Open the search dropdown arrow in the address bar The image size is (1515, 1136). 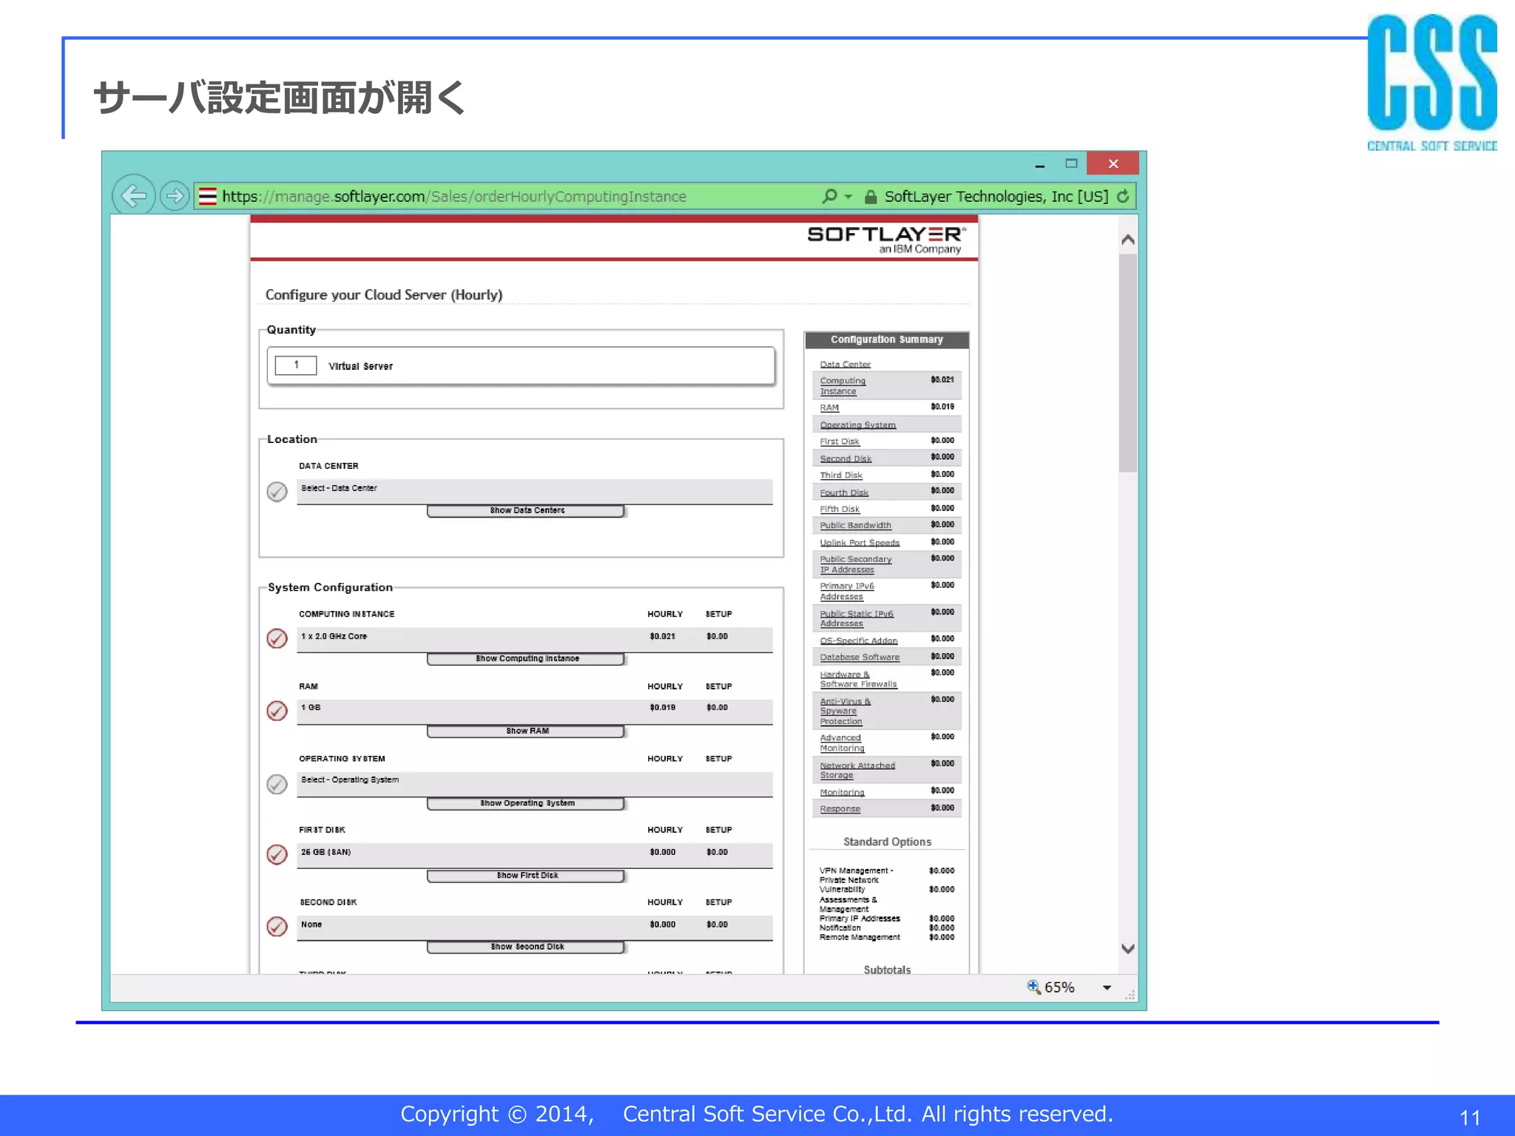(848, 197)
